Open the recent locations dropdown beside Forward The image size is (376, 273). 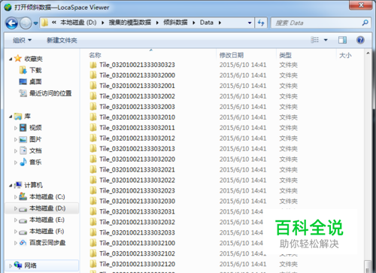click(35, 23)
